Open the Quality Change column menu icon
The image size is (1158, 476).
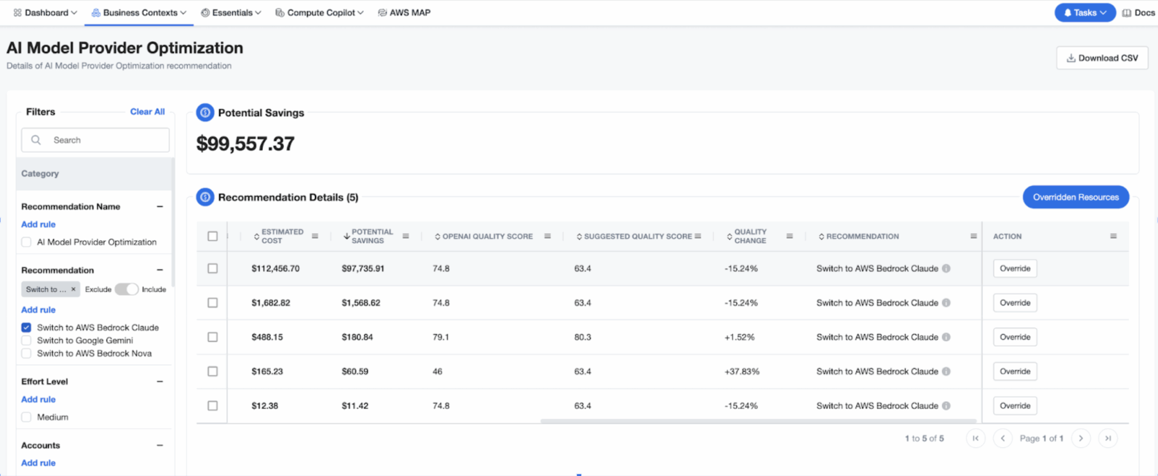[x=790, y=236]
